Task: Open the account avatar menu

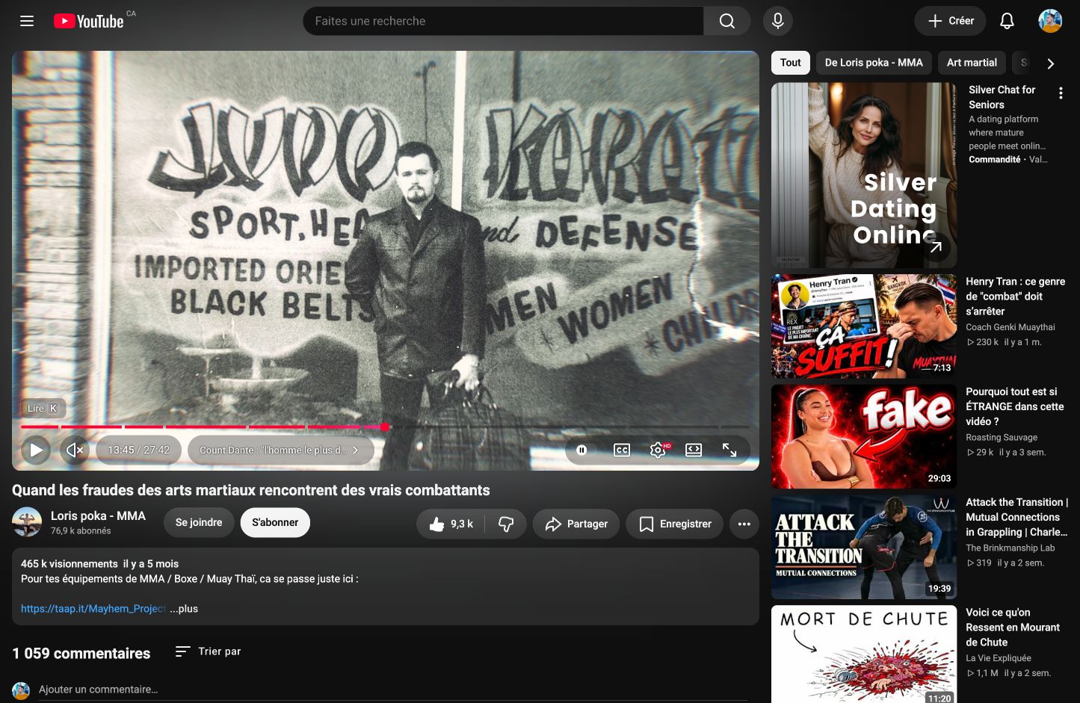Action: point(1050,21)
